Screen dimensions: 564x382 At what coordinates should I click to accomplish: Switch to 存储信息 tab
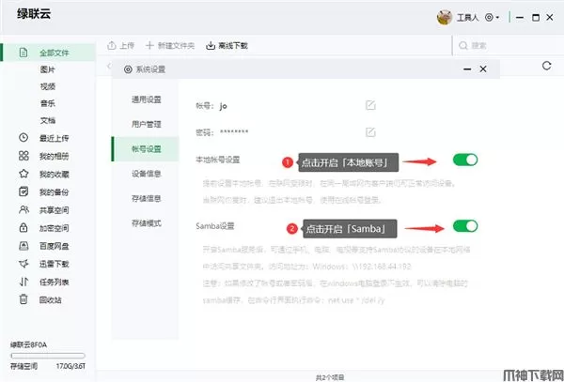click(146, 199)
